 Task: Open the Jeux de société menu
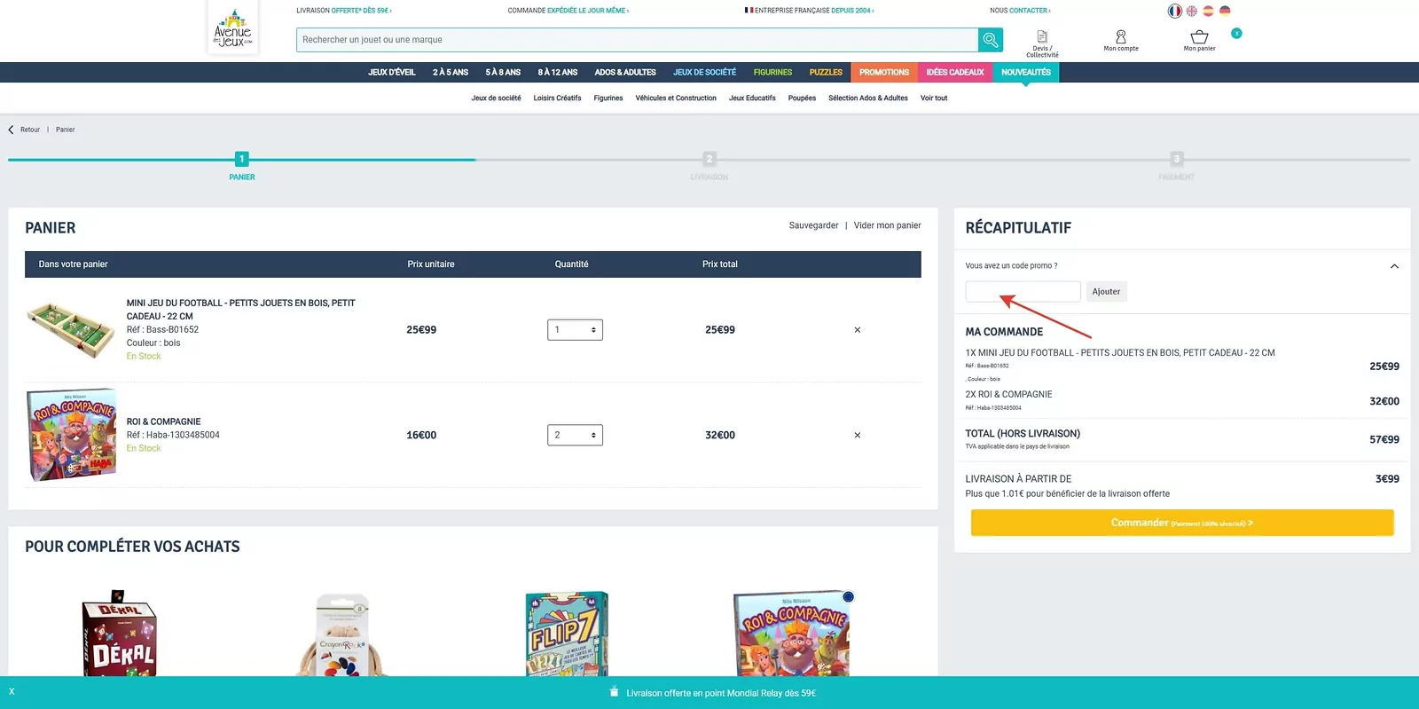[x=704, y=73]
